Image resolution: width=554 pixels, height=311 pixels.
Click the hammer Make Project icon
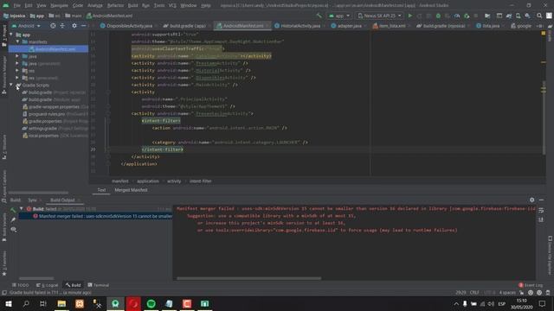pos(319,16)
